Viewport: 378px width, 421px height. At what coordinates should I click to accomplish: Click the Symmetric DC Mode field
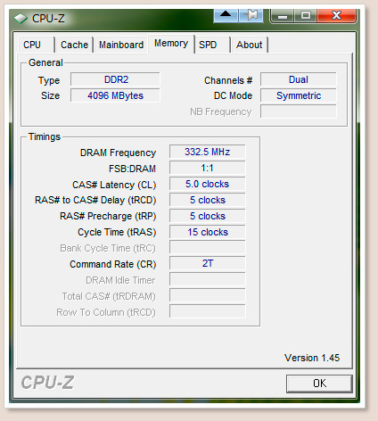tap(299, 95)
